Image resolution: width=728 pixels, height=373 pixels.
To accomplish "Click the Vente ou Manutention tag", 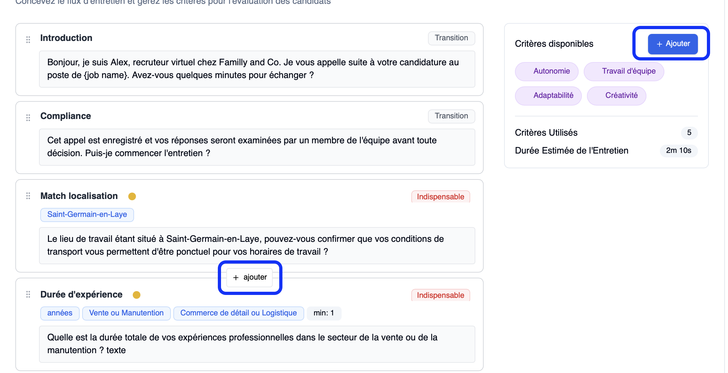I will point(126,313).
